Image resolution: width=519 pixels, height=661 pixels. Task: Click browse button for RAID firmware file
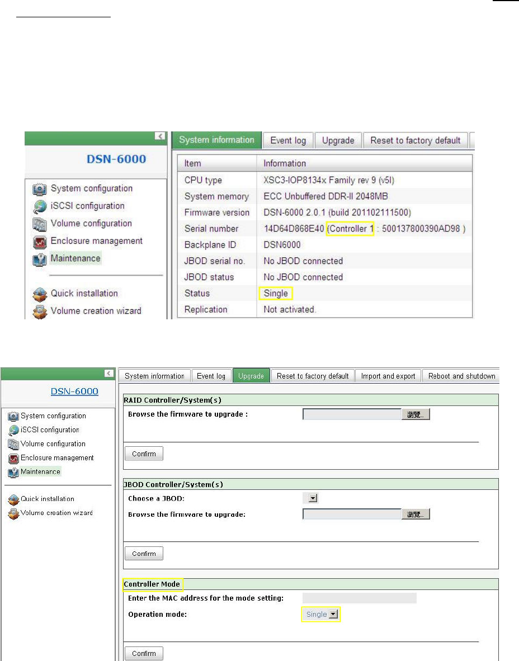(x=416, y=414)
